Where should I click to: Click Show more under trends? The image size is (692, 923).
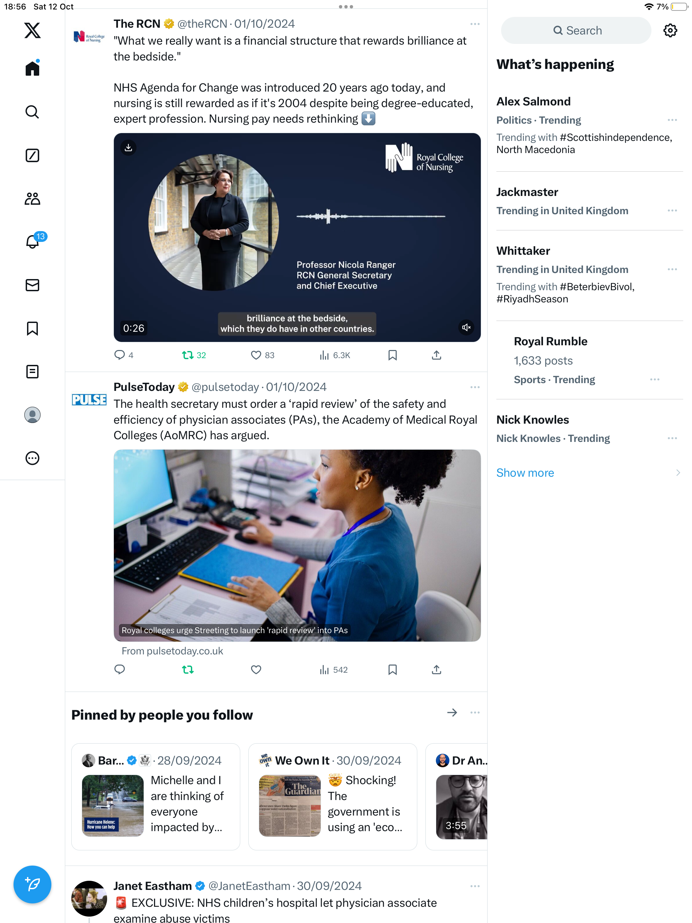point(525,473)
